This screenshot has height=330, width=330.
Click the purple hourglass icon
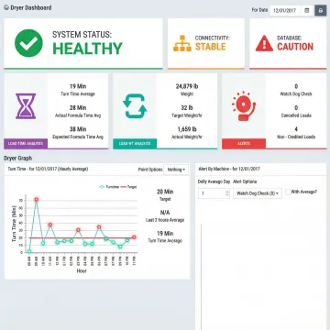tap(26, 106)
